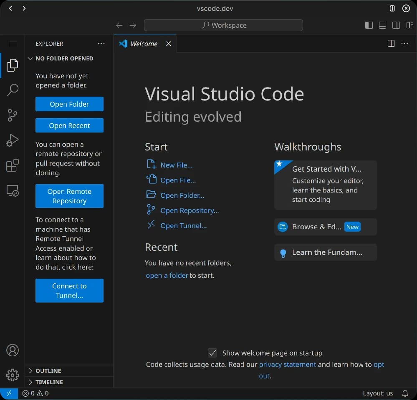
Task: Click the Accounts icon
Action: click(13, 350)
